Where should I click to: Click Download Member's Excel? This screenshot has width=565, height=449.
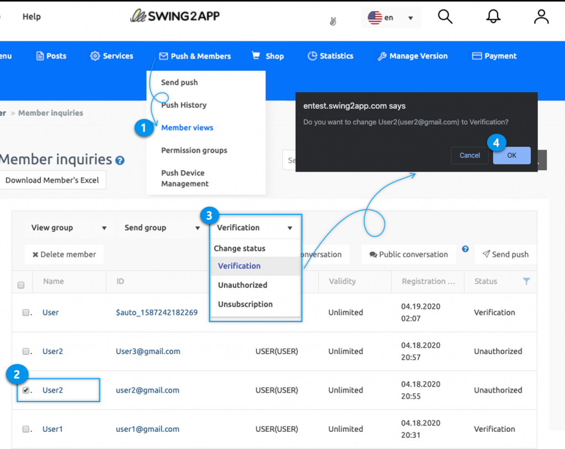tap(53, 180)
